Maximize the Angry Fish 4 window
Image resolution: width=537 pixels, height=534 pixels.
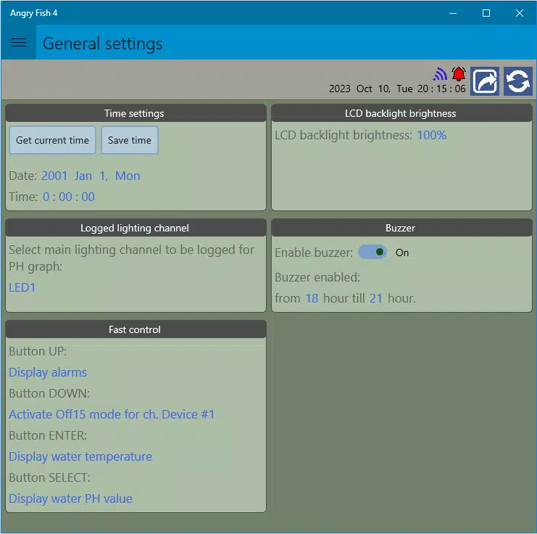pyautogui.click(x=486, y=13)
